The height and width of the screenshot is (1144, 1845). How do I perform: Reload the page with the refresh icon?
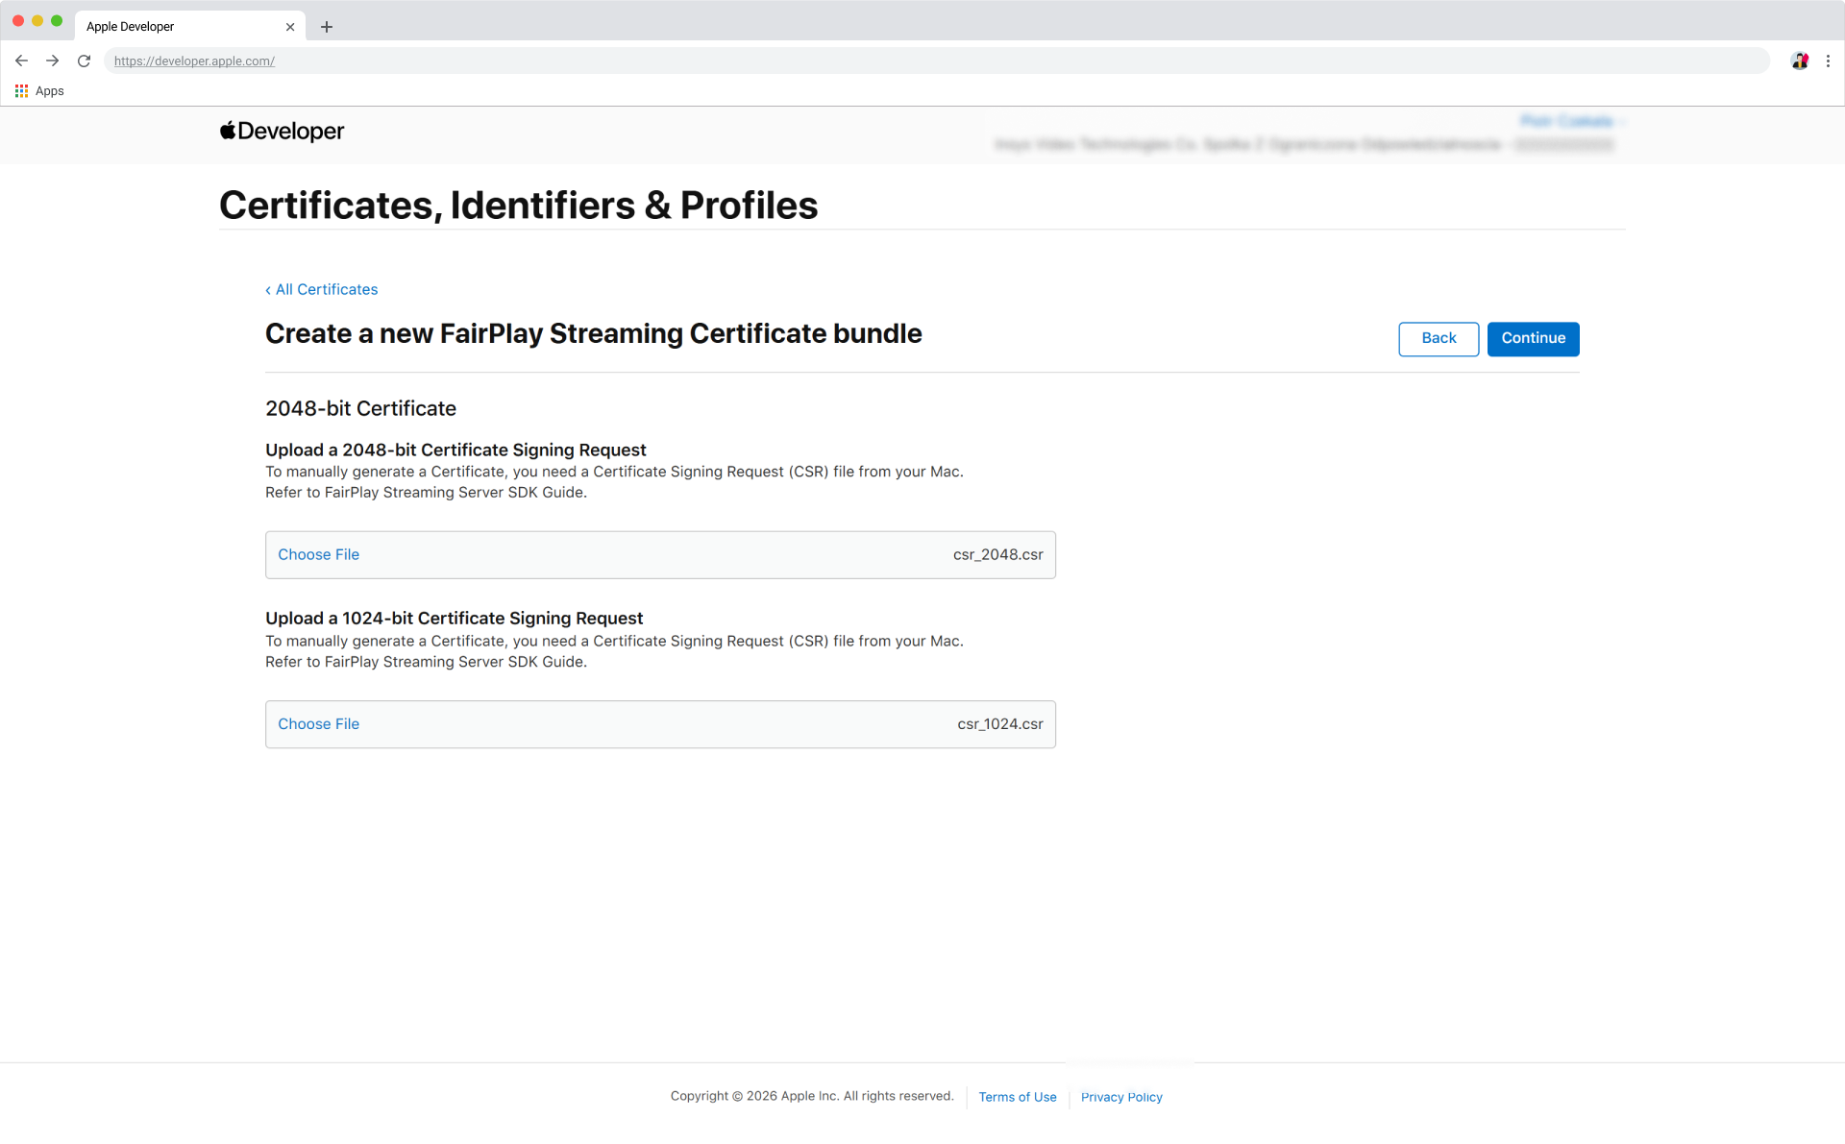pos(84,61)
